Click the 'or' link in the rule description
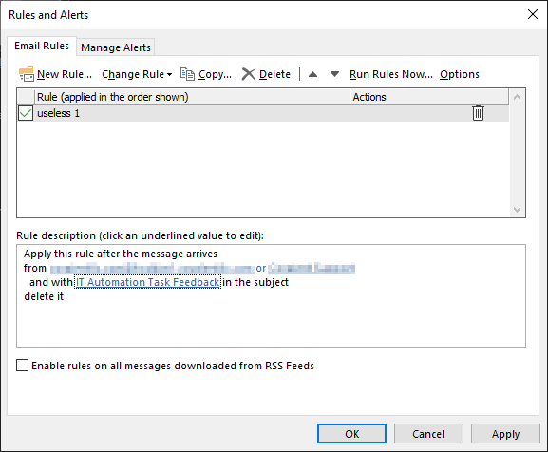548x452 pixels. pos(261,269)
